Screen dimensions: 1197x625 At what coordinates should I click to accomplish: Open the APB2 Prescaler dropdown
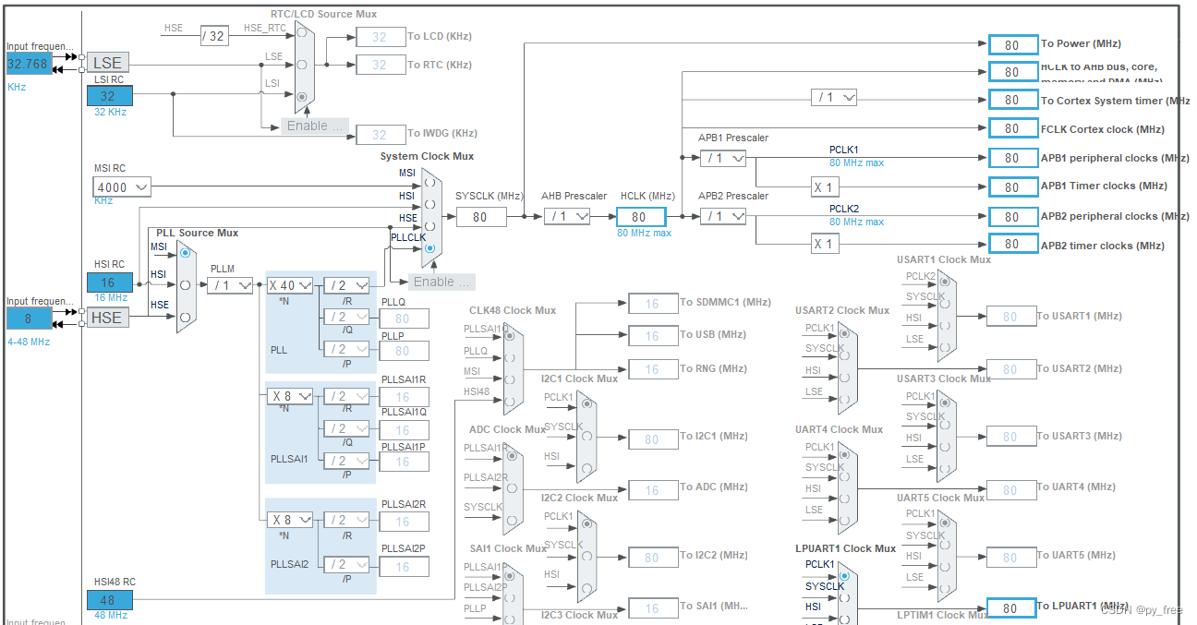721,216
